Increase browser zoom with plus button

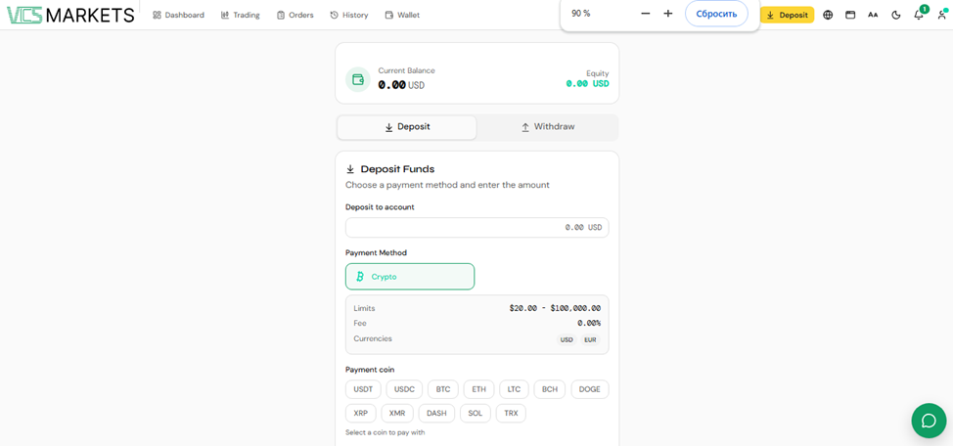click(x=668, y=14)
